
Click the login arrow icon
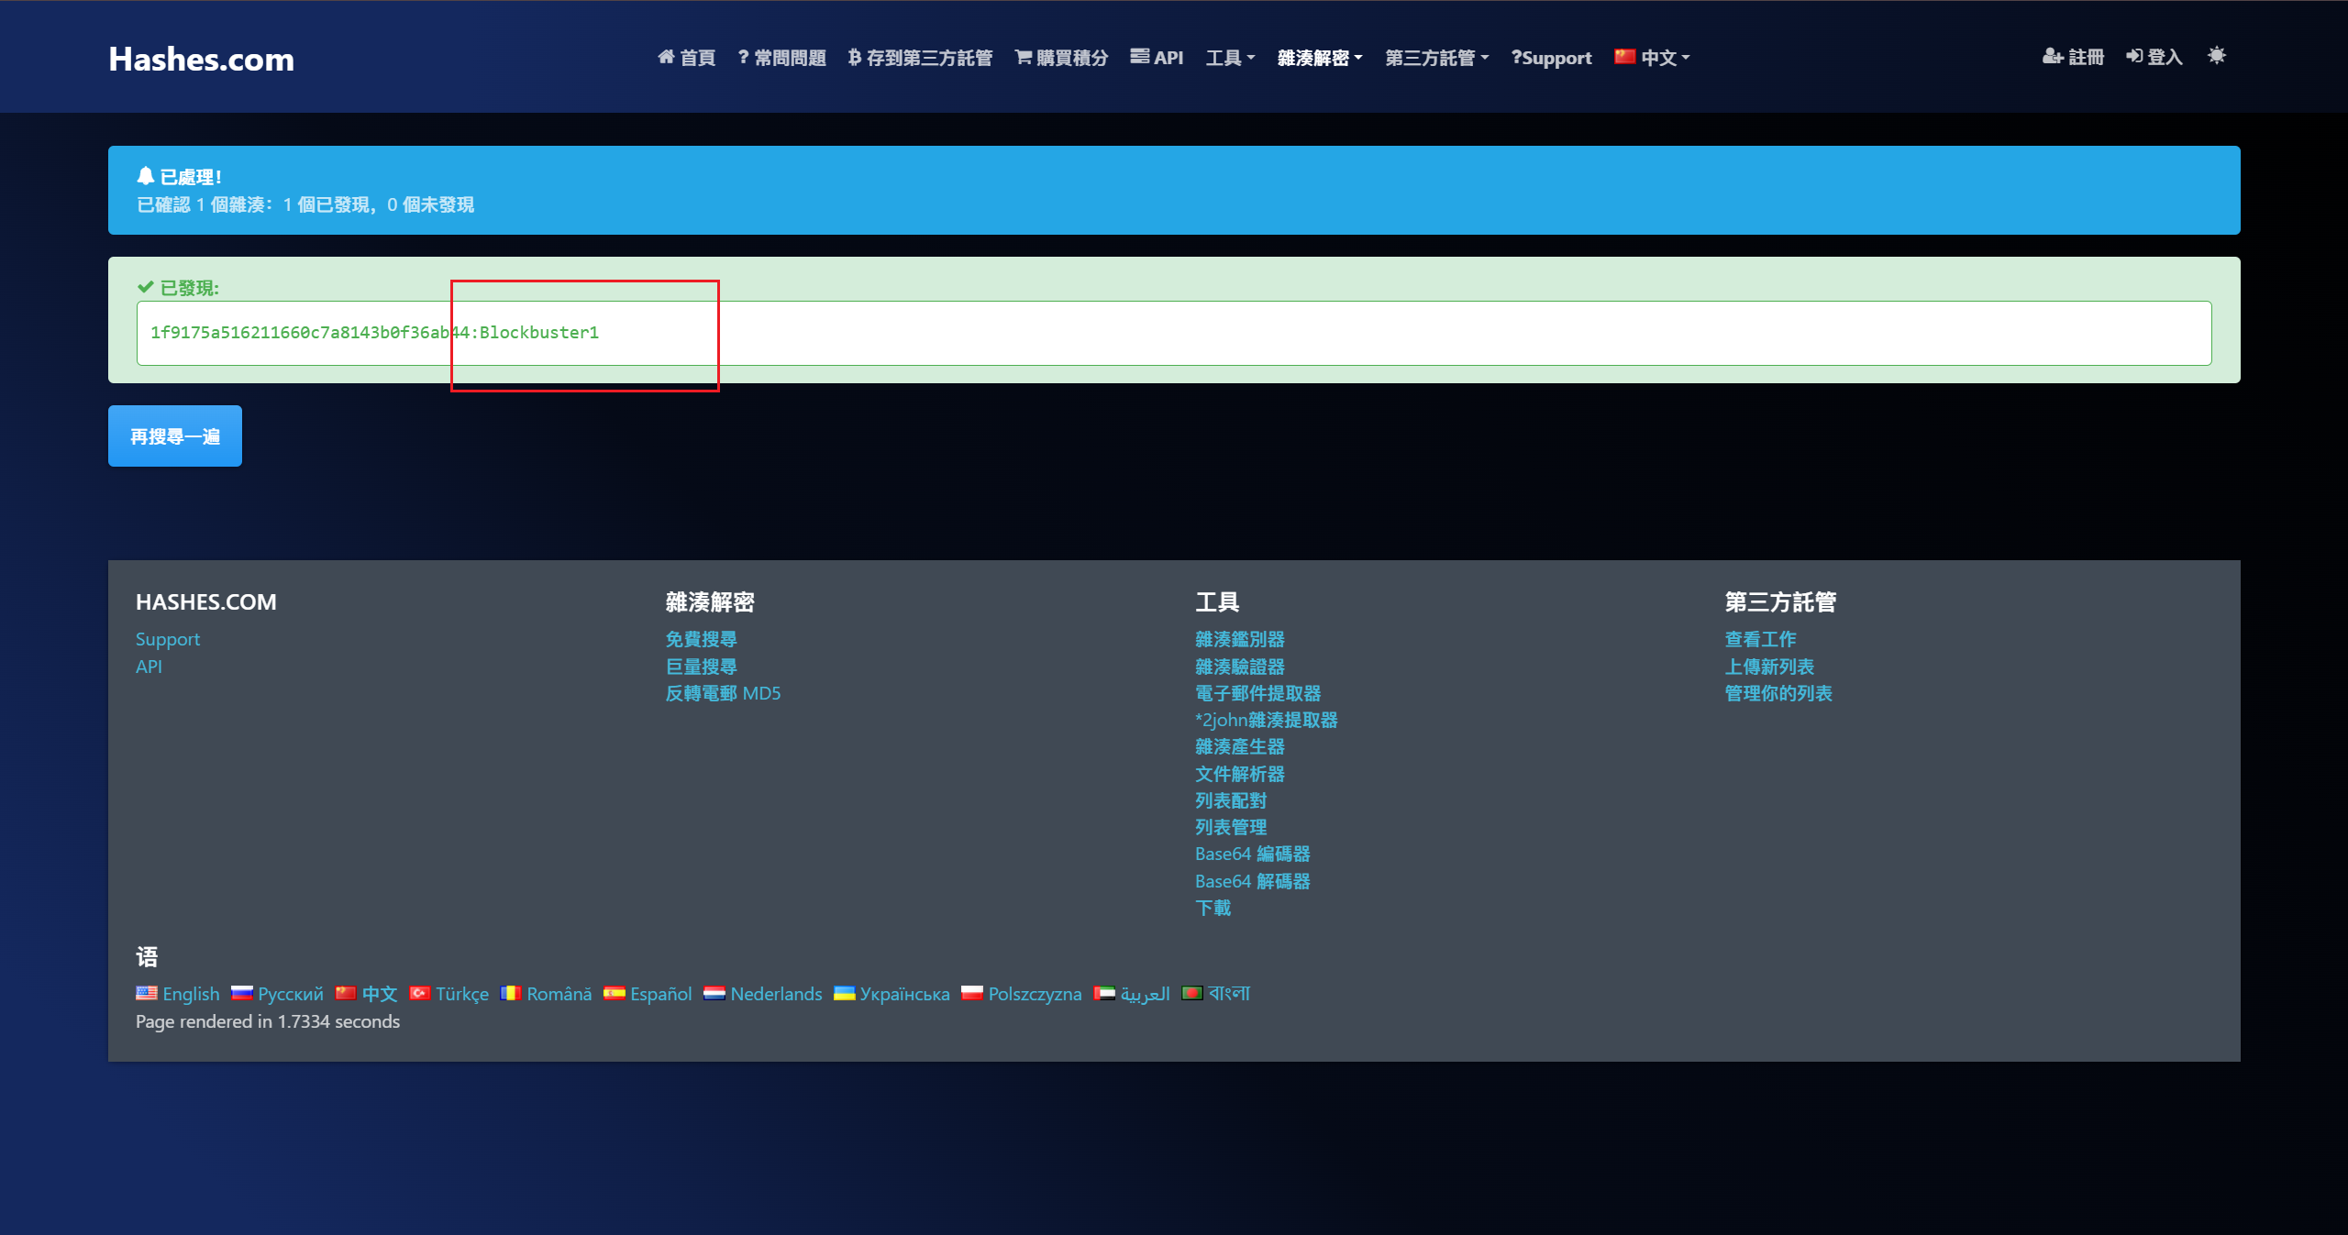click(x=2134, y=57)
